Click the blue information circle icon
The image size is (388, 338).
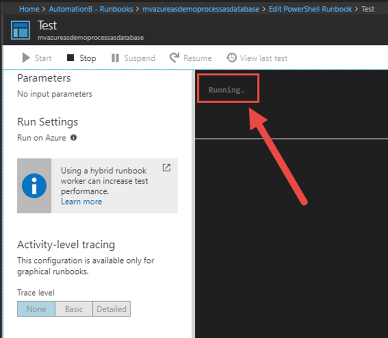tap(34, 186)
